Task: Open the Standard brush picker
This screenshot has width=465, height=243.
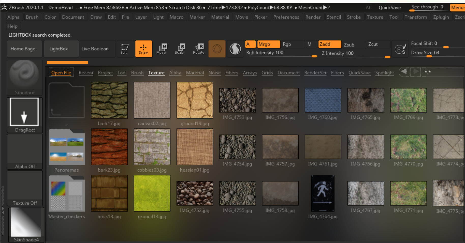Action: 24,78
